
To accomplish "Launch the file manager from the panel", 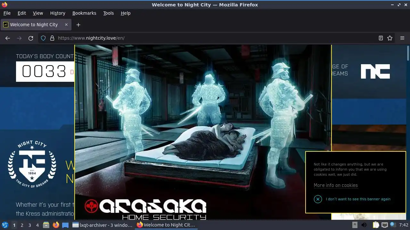I will click(x=46, y=225).
